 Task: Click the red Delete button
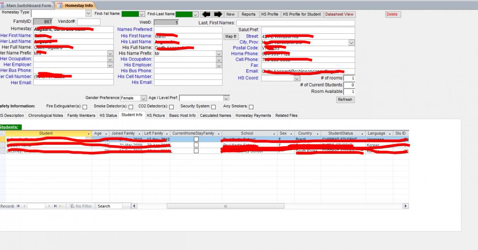coord(392,14)
